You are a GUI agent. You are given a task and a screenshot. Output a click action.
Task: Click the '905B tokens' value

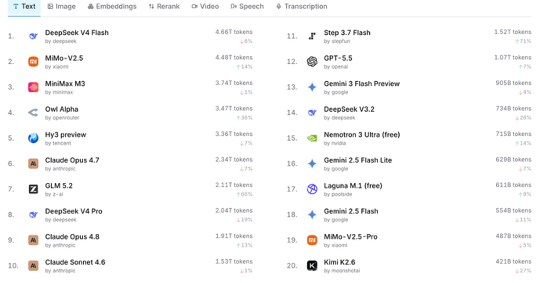[514, 83]
